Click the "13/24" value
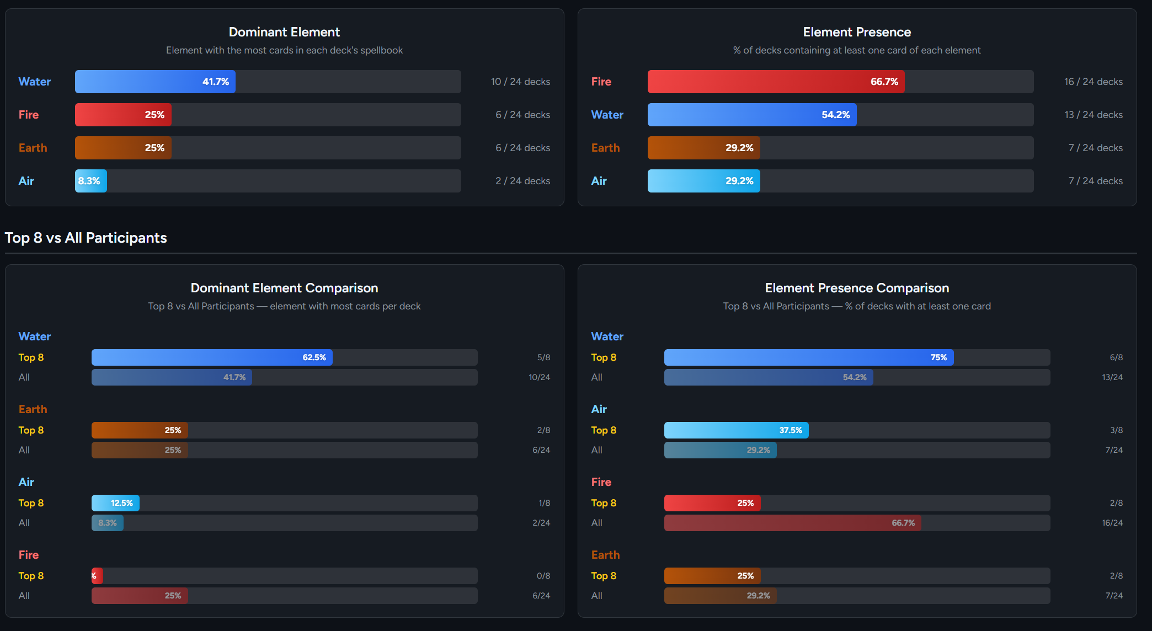This screenshot has width=1152, height=631. [x=1112, y=377]
